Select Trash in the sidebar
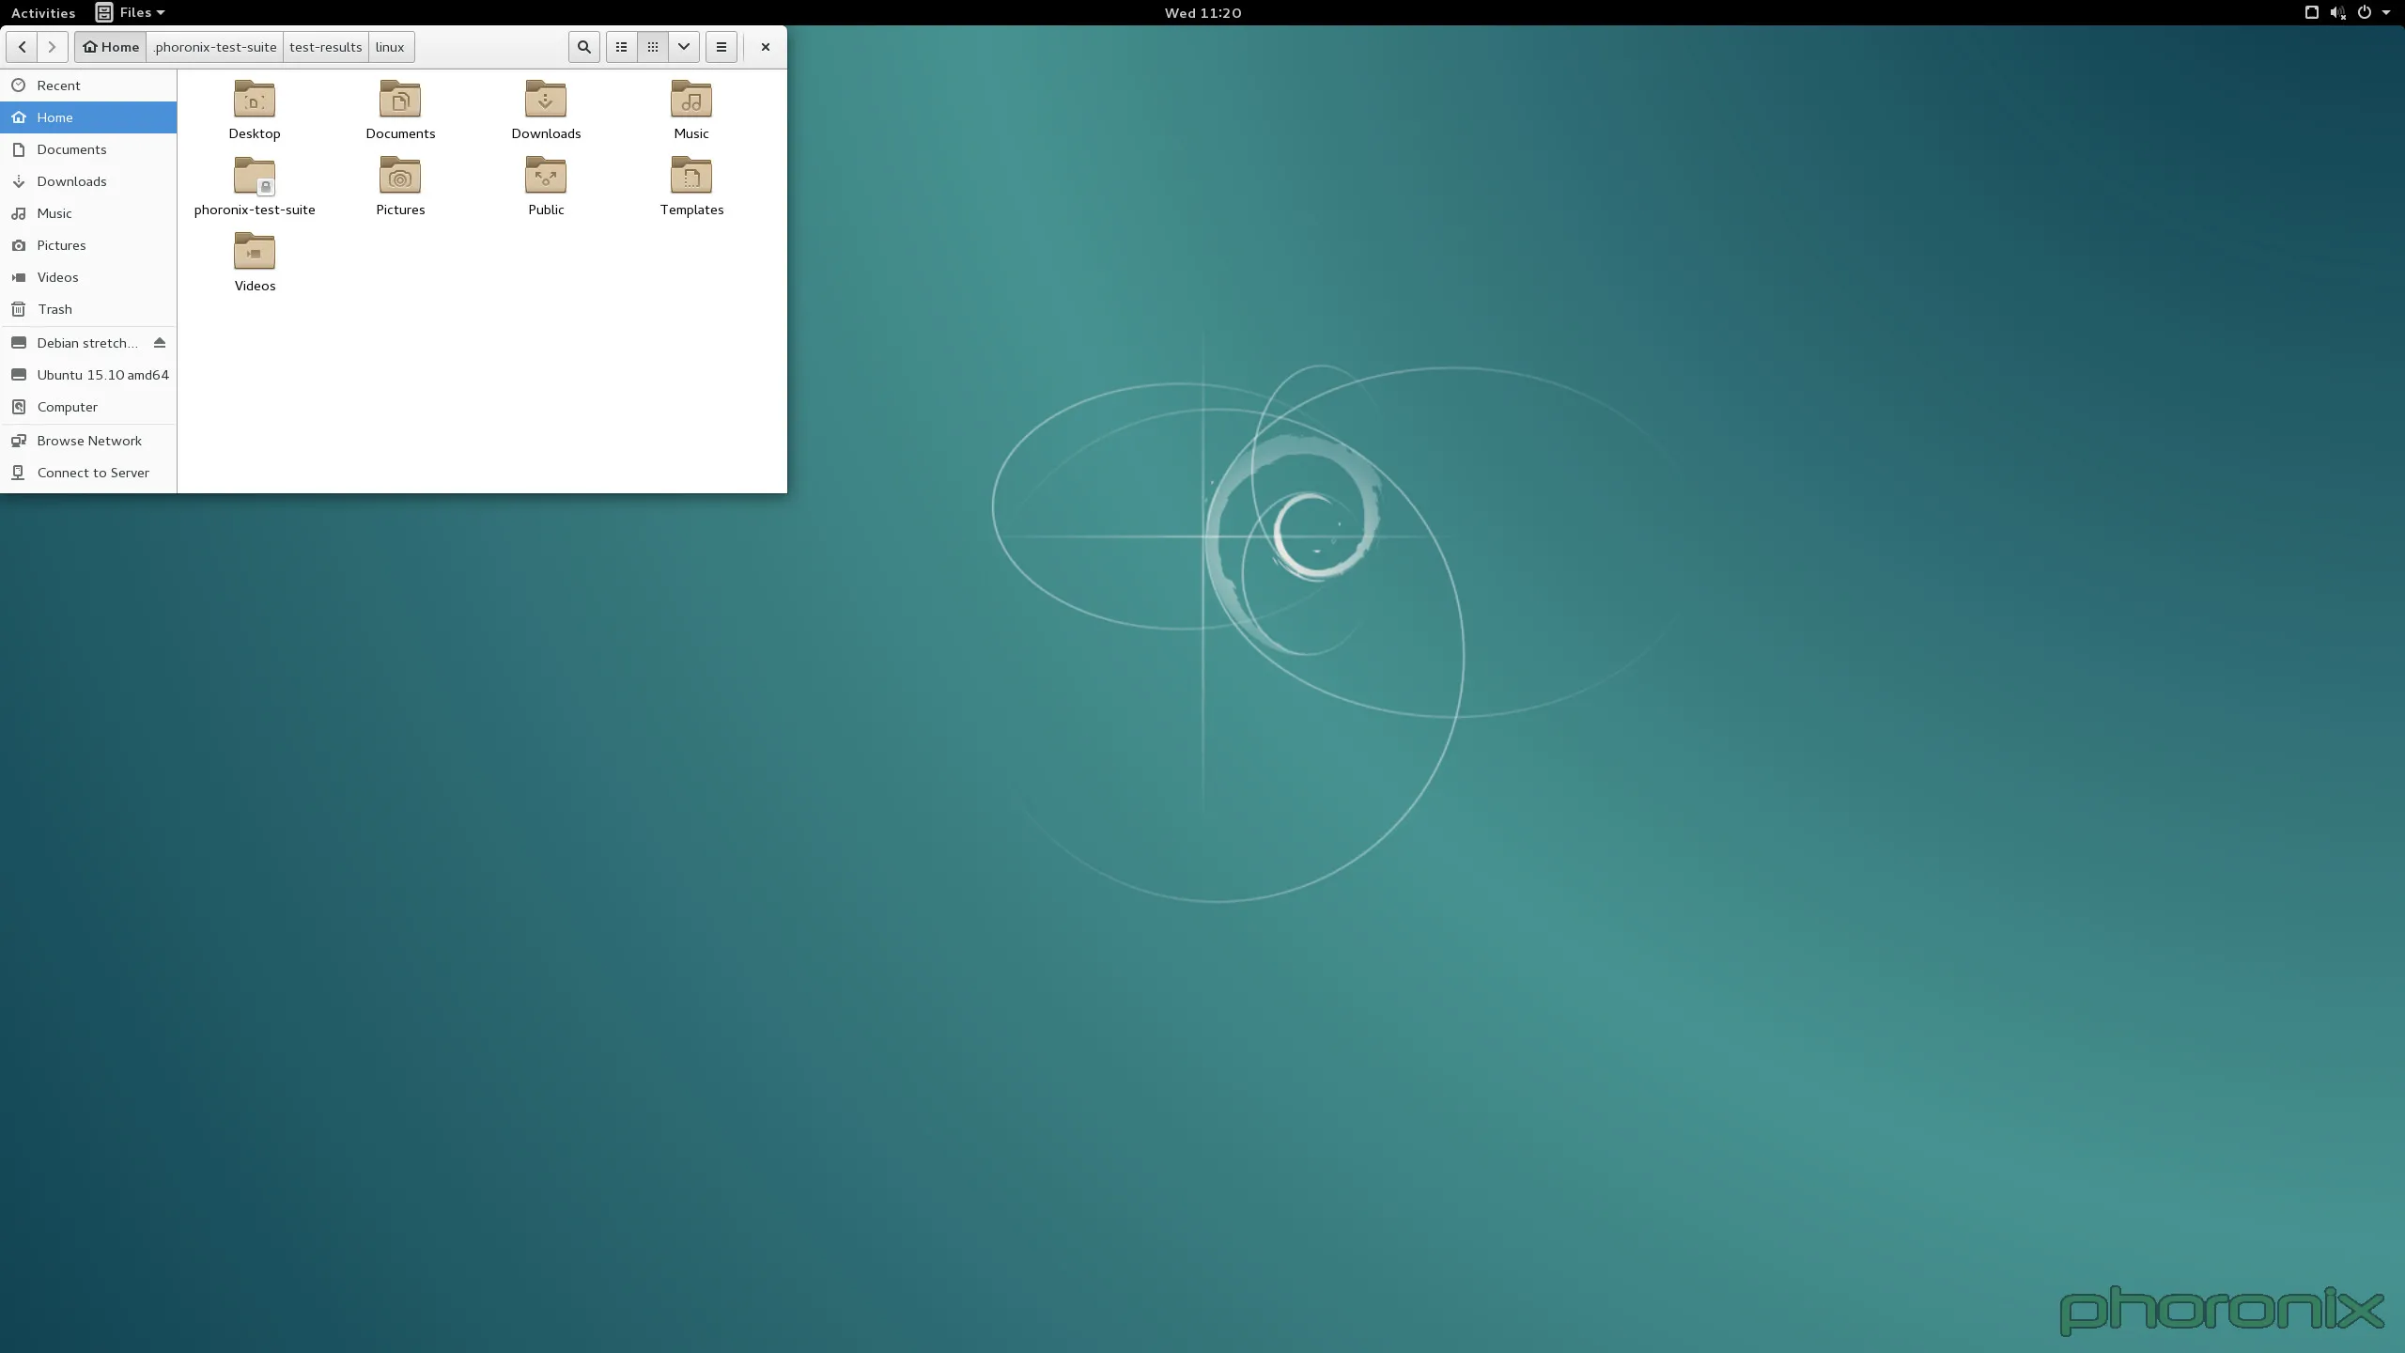This screenshot has height=1353, width=2405. [x=54, y=309]
